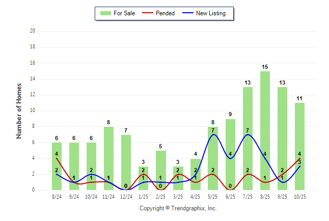Click the red Pended line legend marker

(x=148, y=13)
